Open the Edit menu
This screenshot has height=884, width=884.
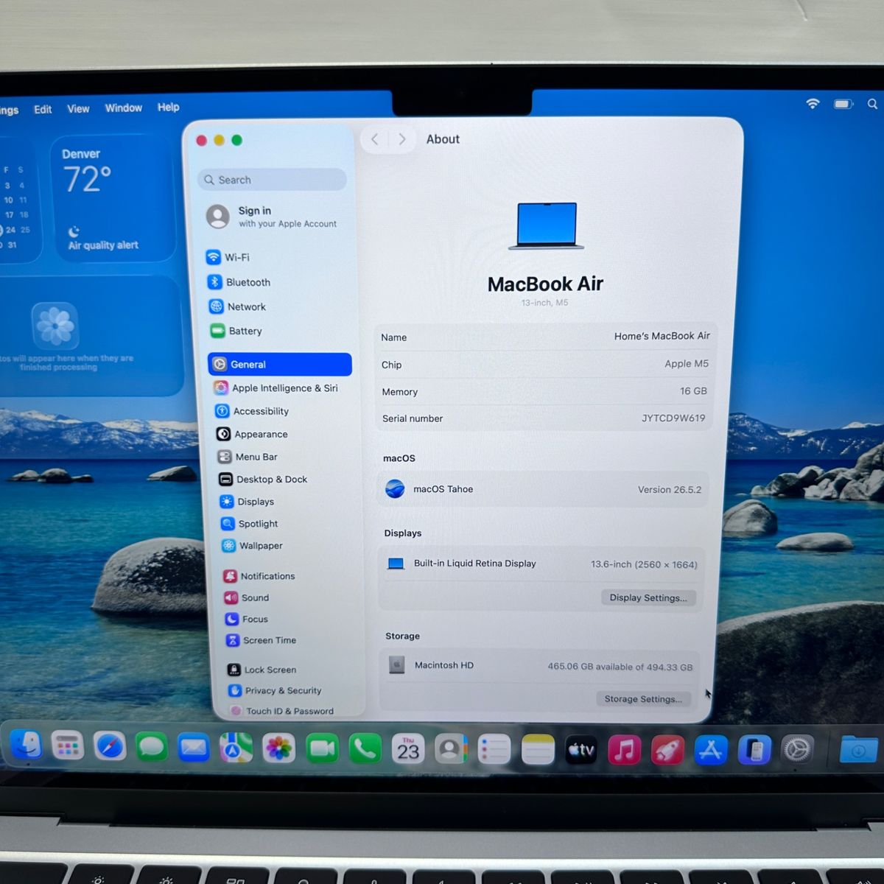point(43,109)
